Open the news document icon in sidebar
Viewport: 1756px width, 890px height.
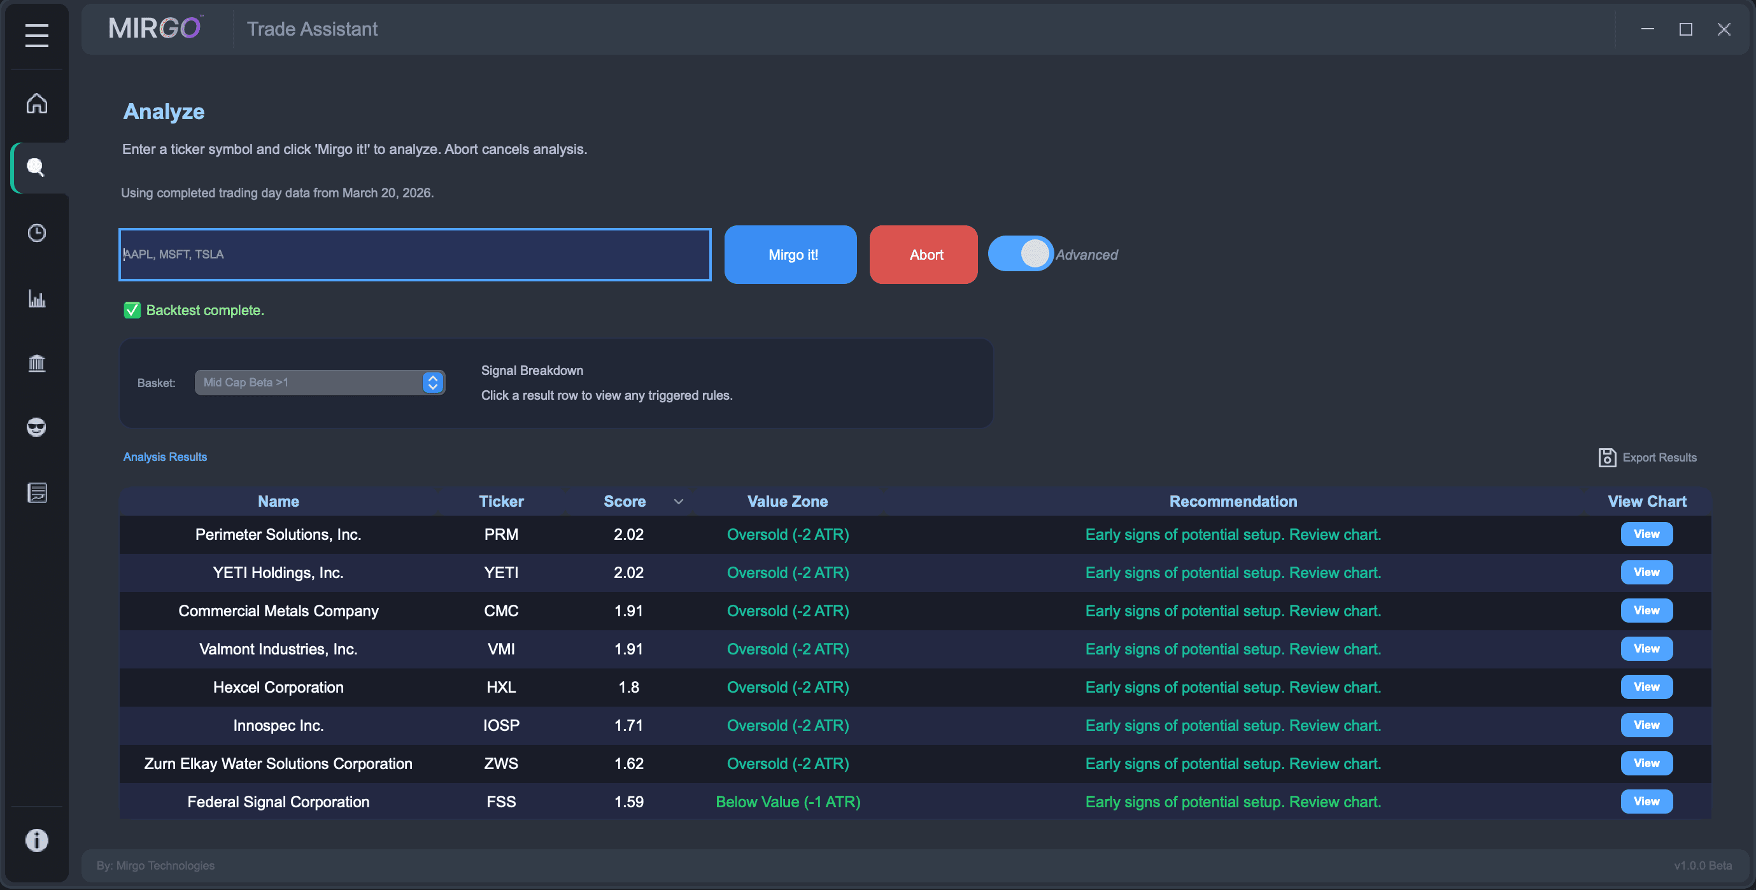(37, 492)
